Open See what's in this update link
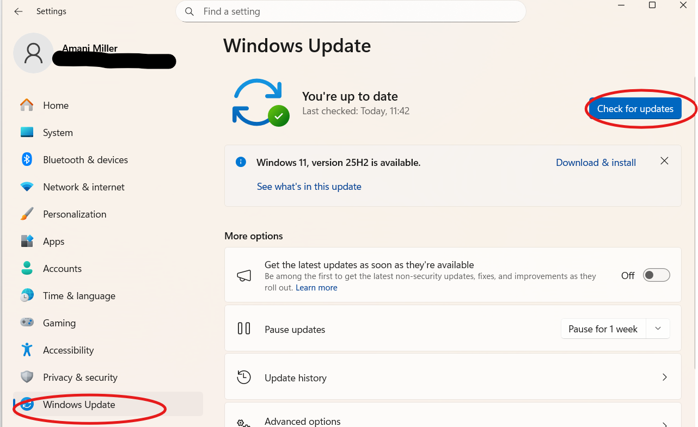 [309, 187]
